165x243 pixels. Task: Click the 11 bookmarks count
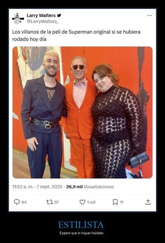(x=122, y=202)
